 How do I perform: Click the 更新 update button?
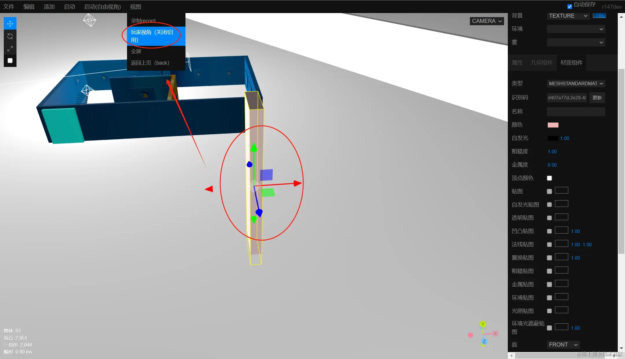[597, 98]
